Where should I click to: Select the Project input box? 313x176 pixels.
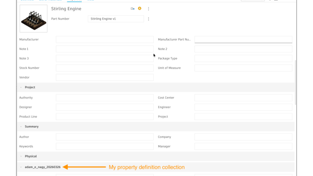coord(243,117)
